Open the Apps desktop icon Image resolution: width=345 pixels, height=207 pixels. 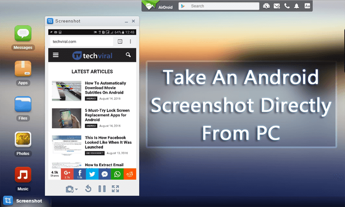pyautogui.click(x=23, y=69)
